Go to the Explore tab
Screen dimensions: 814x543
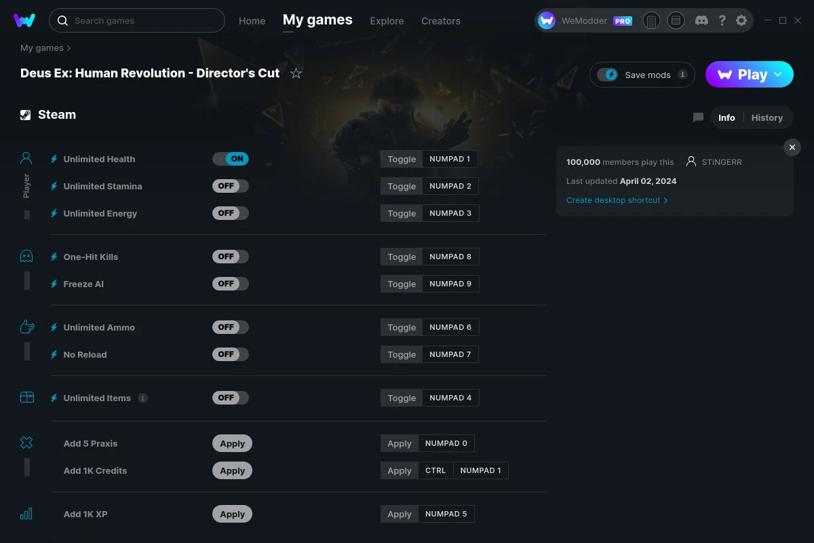[x=387, y=21]
